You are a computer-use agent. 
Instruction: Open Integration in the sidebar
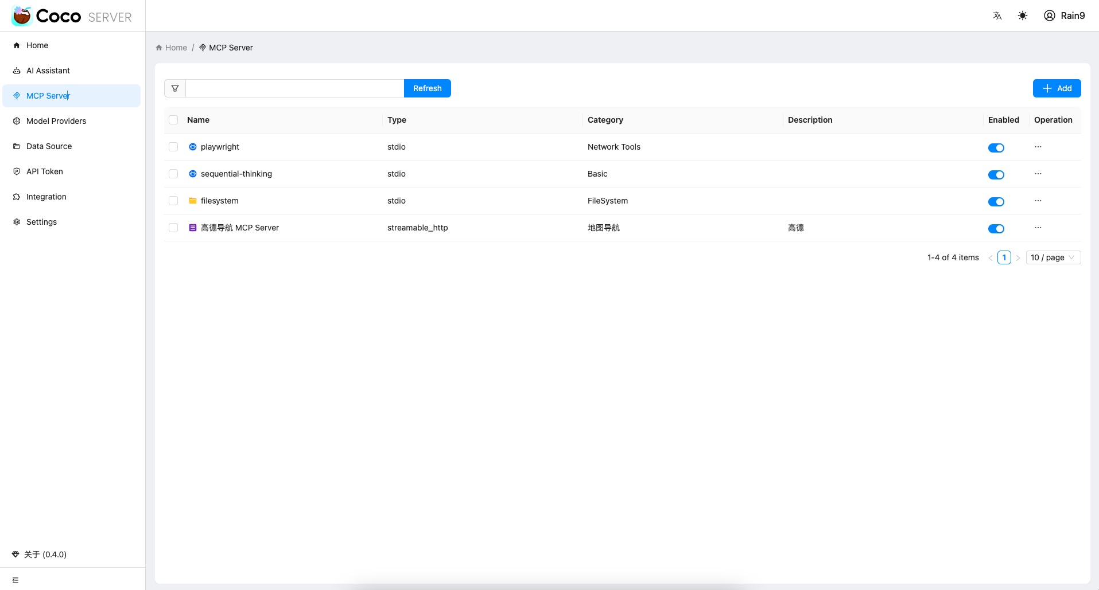pos(72,197)
